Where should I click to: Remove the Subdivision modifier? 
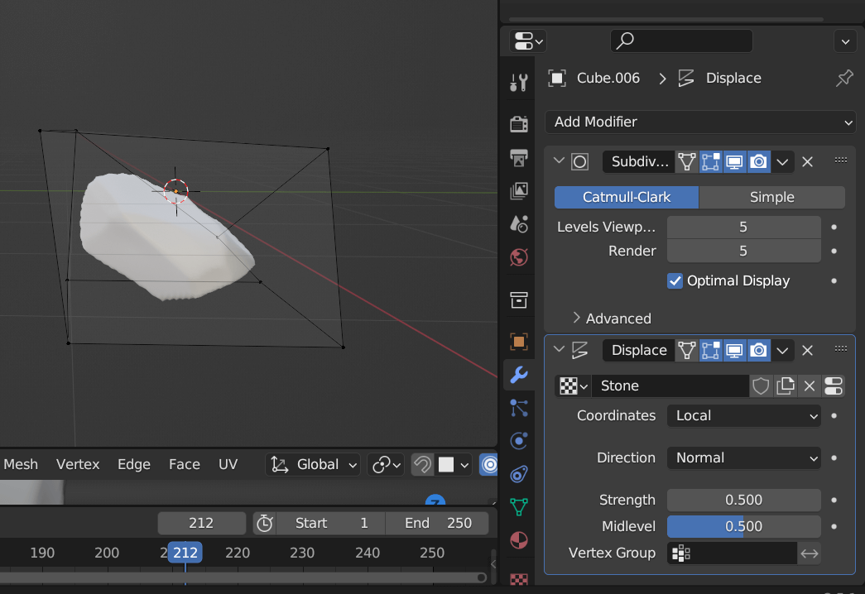pyautogui.click(x=807, y=161)
